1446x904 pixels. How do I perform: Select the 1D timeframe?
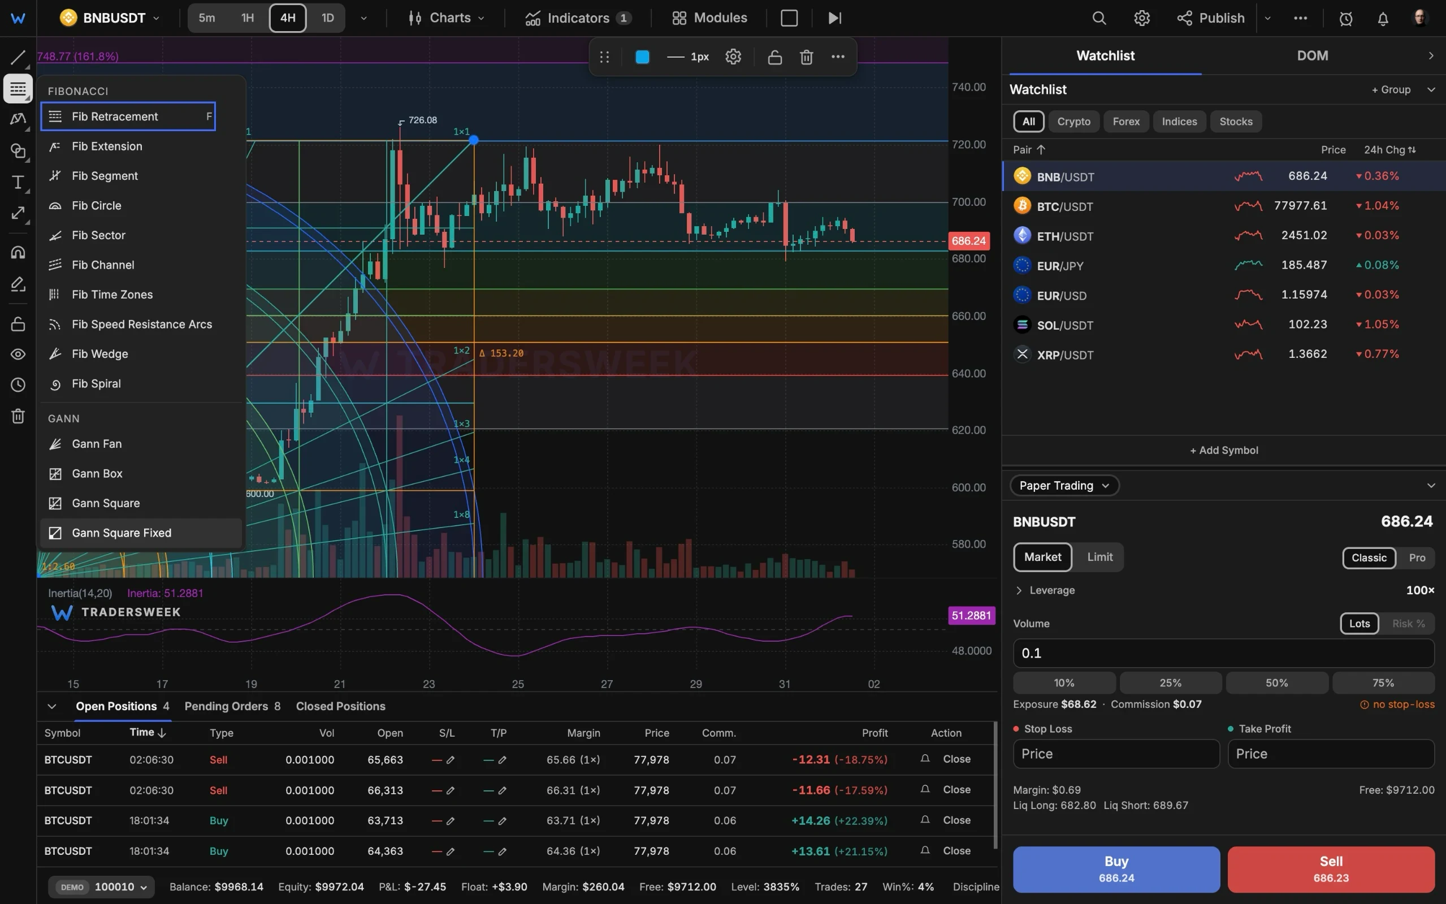click(327, 18)
